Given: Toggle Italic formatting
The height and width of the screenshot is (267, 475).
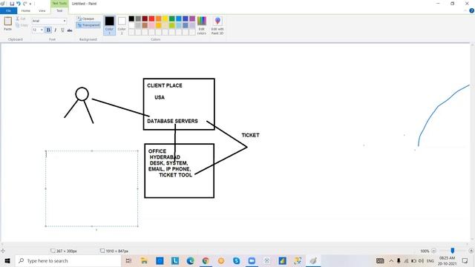Looking at the screenshot, I should tap(56, 30).
